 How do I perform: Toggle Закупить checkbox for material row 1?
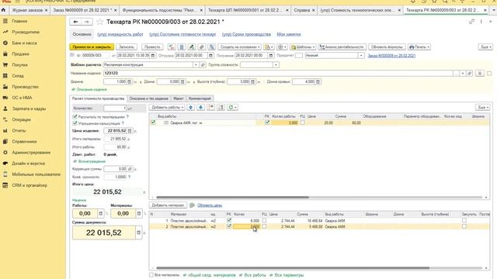(464, 220)
